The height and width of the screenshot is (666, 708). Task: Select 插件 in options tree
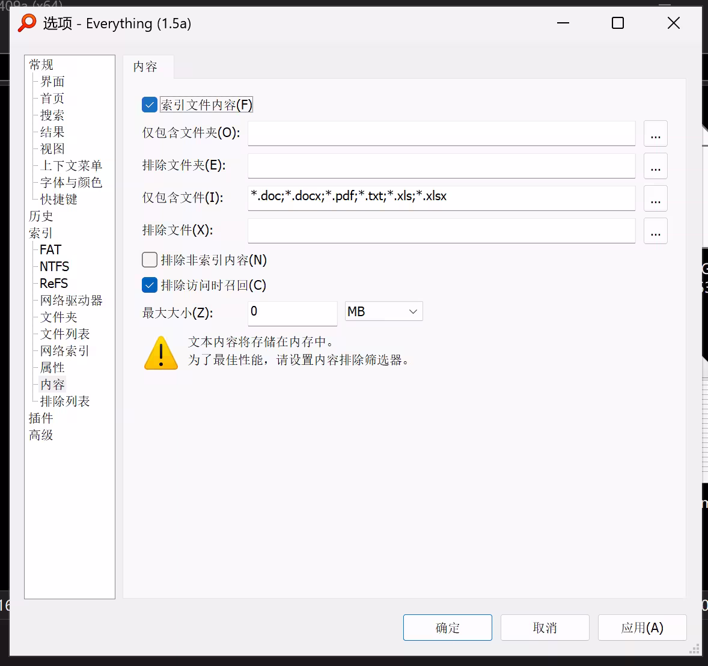41,418
